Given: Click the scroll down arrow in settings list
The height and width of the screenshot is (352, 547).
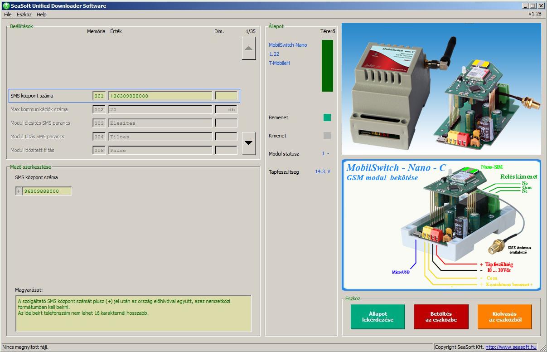Looking at the screenshot, I should (x=249, y=143).
